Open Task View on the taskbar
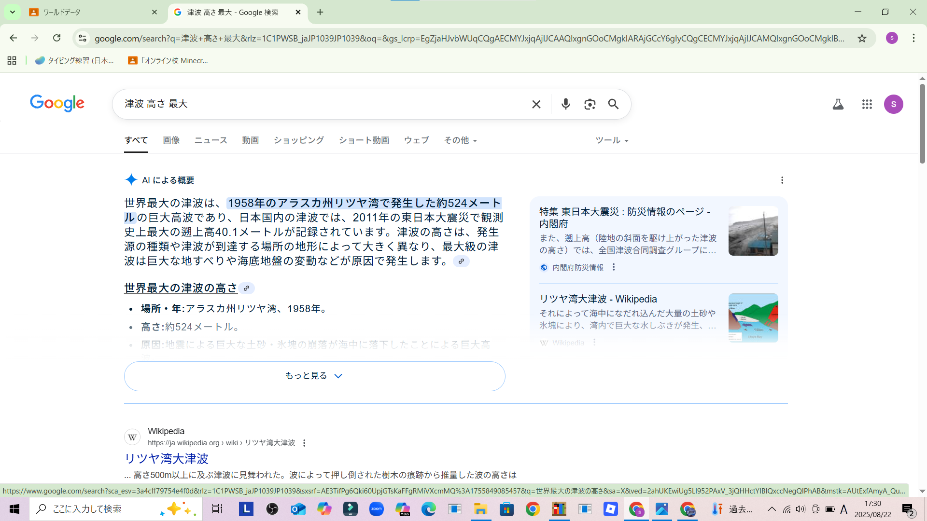The height and width of the screenshot is (521, 927). point(217,509)
